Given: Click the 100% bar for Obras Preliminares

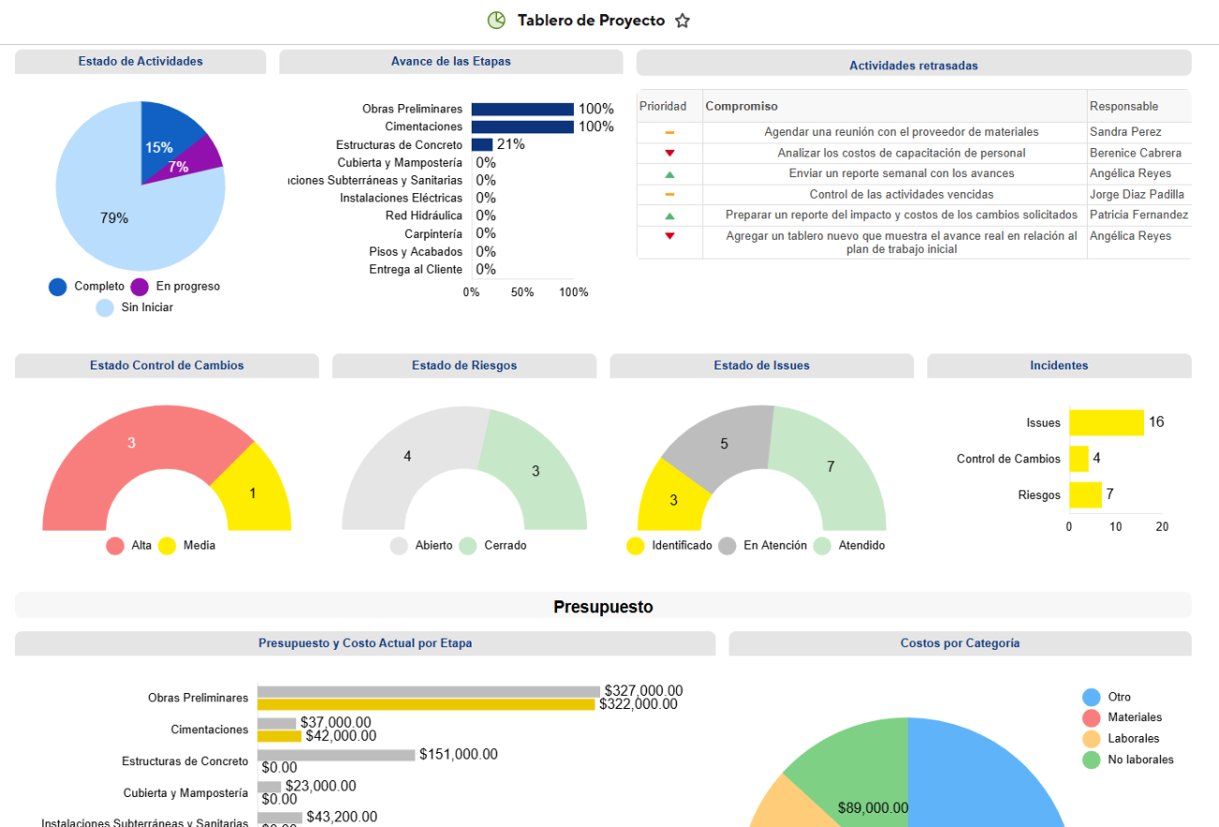Looking at the screenshot, I should pos(520,108).
